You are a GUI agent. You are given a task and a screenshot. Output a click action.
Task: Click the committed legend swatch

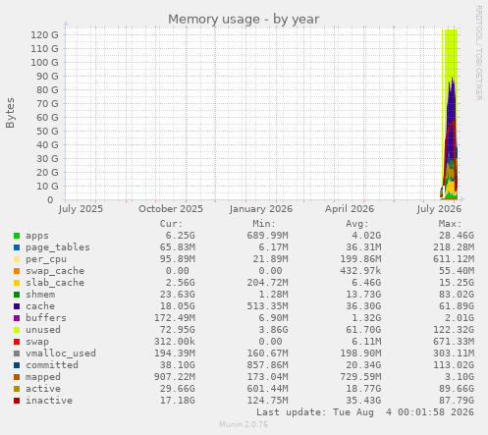[17, 365]
